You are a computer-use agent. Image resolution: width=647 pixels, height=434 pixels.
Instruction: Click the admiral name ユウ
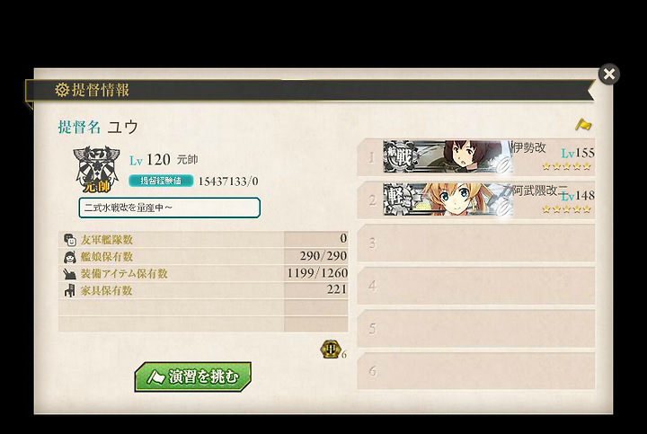[x=122, y=127]
